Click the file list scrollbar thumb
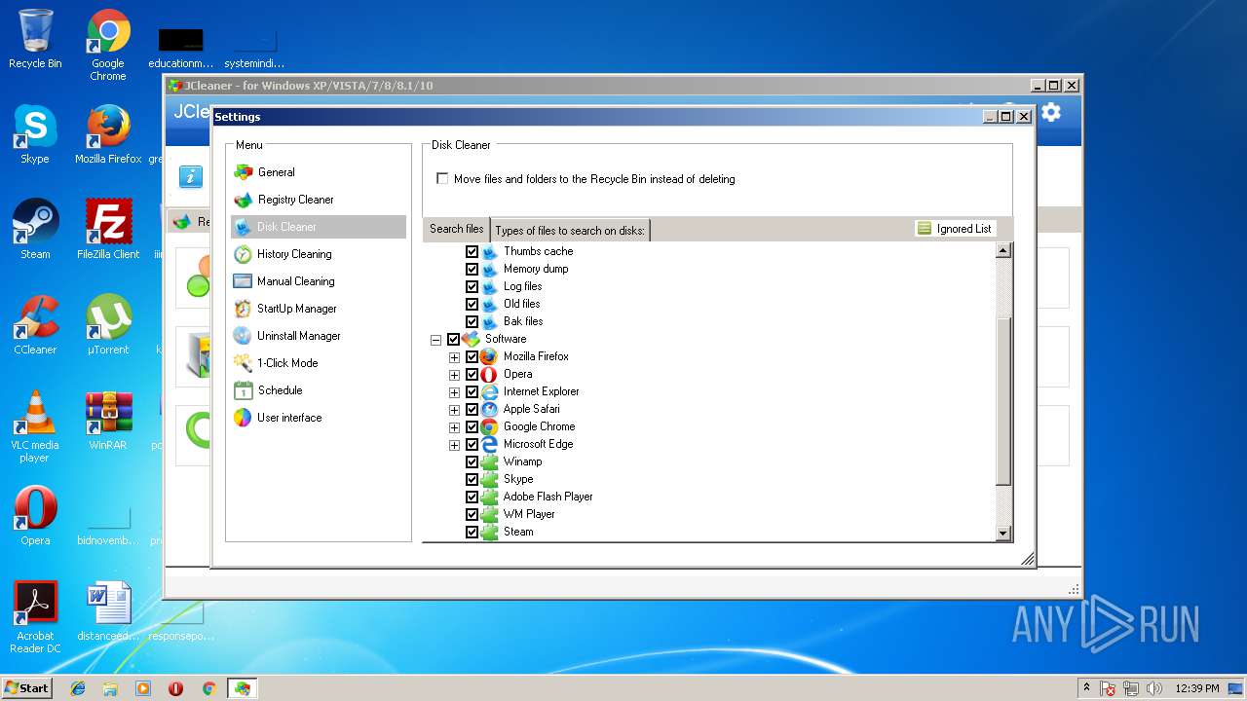 point(1003,401)
